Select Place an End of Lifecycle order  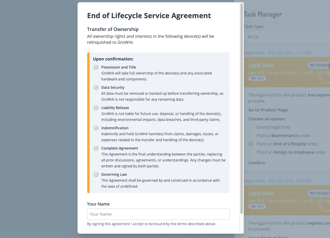251,144
